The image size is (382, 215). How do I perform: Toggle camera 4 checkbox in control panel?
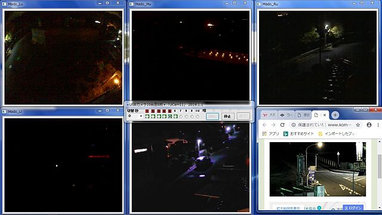164,116
